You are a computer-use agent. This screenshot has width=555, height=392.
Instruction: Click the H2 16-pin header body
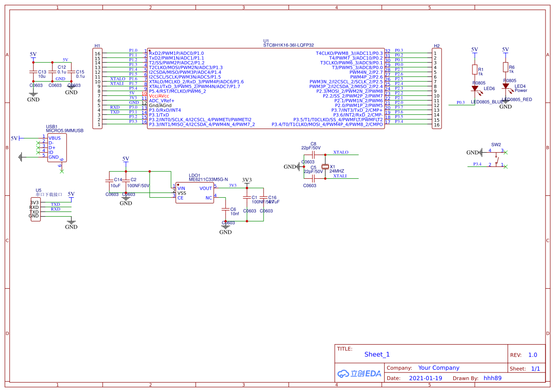pyautogui.click(x=436, y=88)
